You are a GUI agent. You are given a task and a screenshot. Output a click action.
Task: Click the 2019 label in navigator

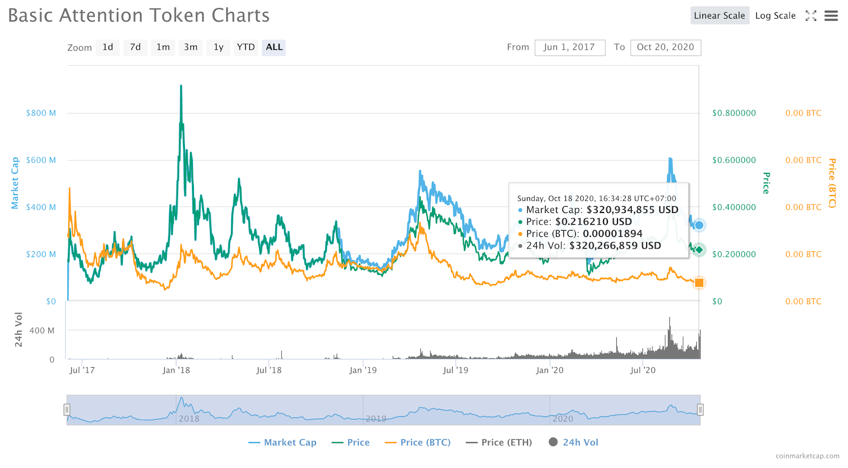click(x=376, y=419)
